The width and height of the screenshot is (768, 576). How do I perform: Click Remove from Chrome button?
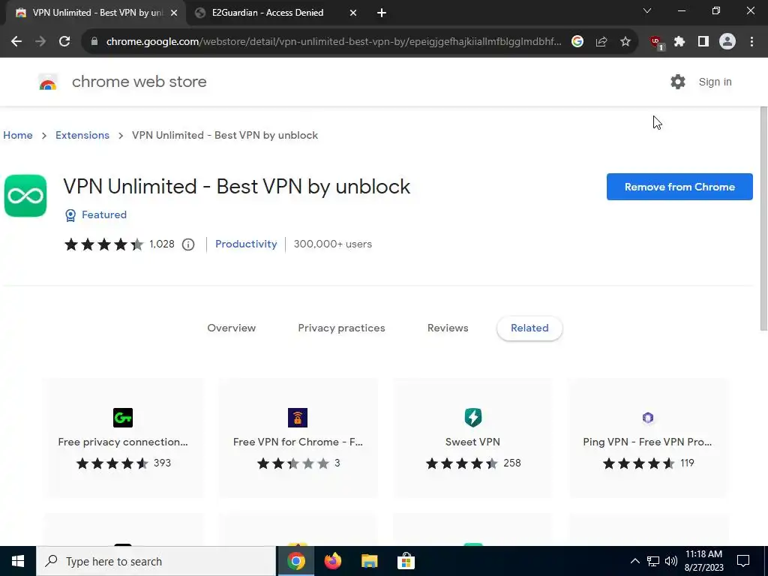679,187
